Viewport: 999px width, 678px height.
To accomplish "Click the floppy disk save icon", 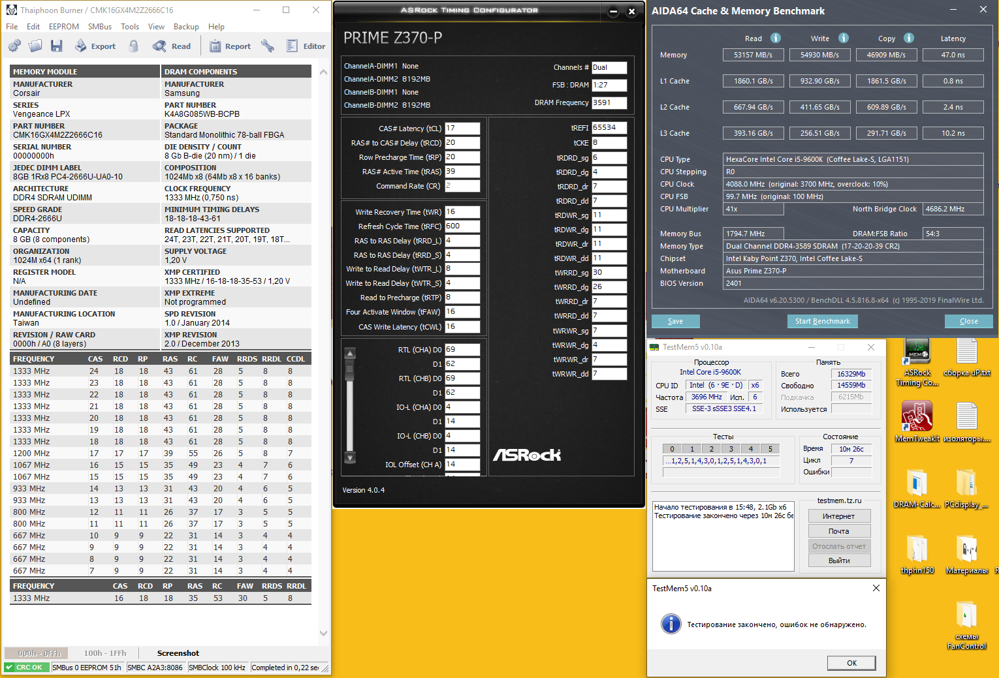I will [57, 46].
